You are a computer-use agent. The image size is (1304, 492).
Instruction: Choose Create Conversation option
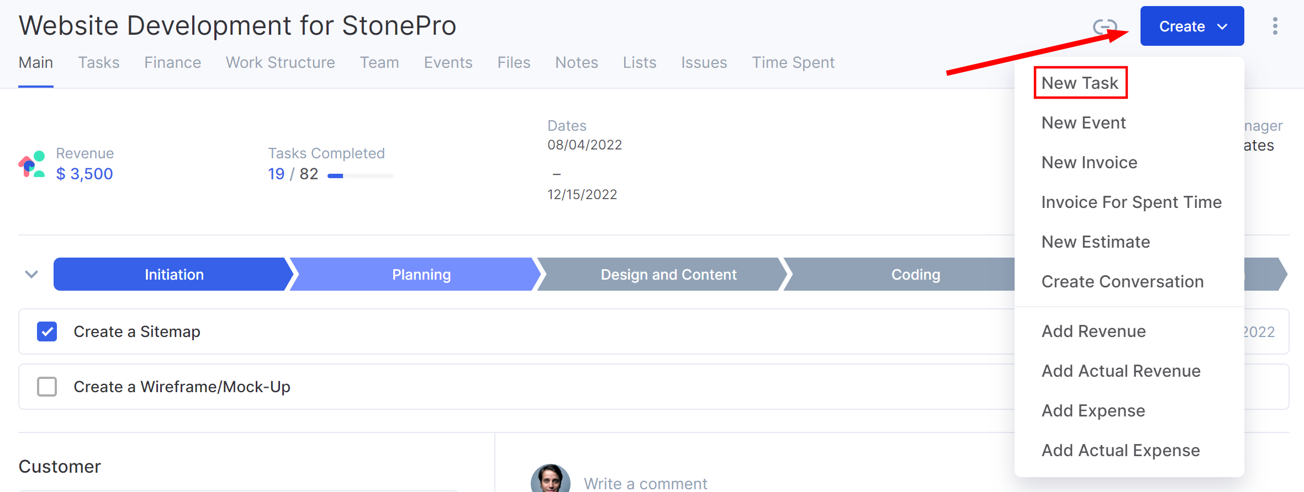click(x=1122, y=281)
